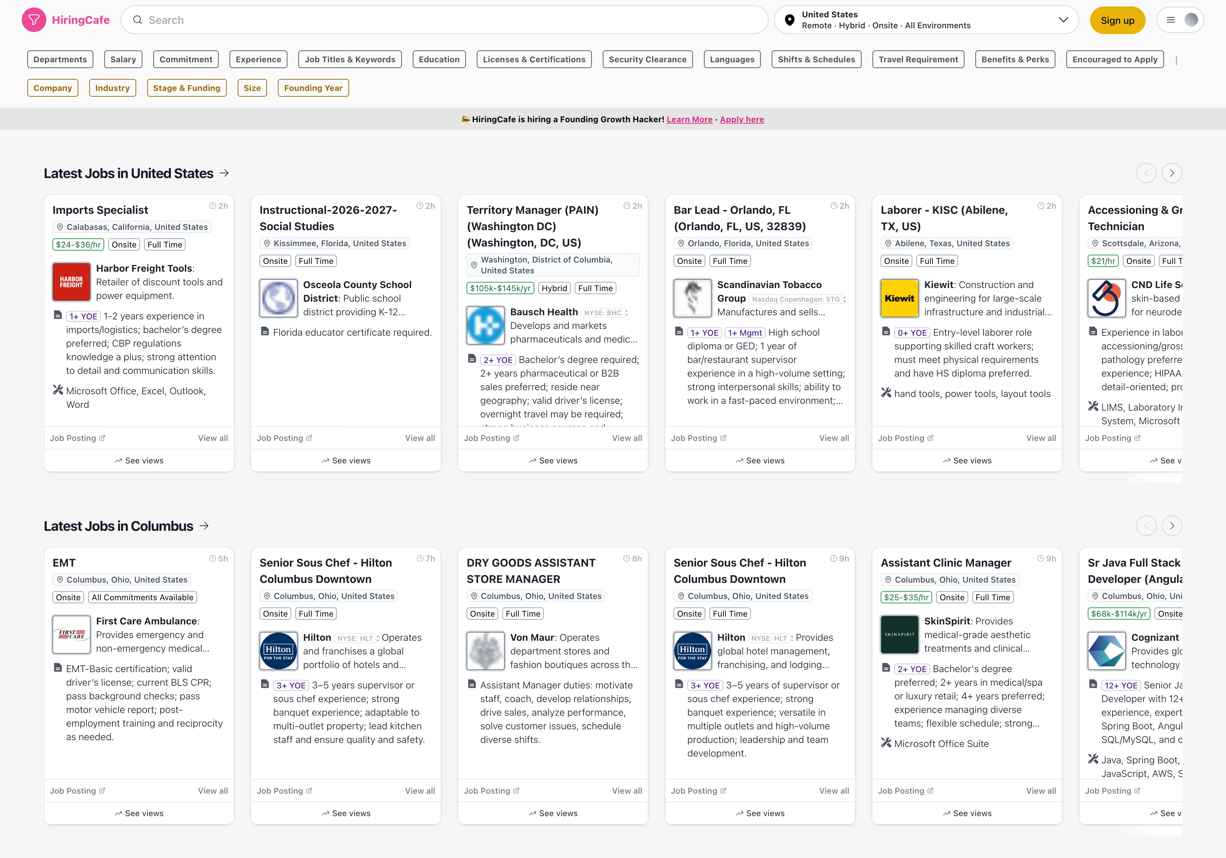Open the location filter dropdown chevron
This screenshot has width=1226, height=858.
(1063, 20)
